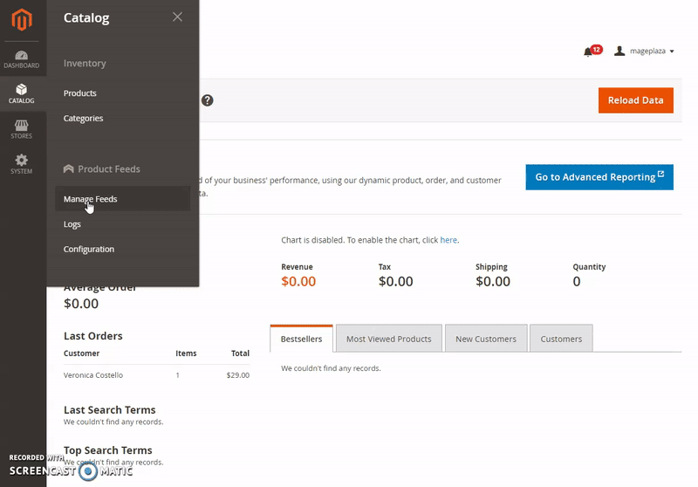This screenshot has width=698, height=487.
Task: Select Manage Feeds menu item
Action: [91, 199]
